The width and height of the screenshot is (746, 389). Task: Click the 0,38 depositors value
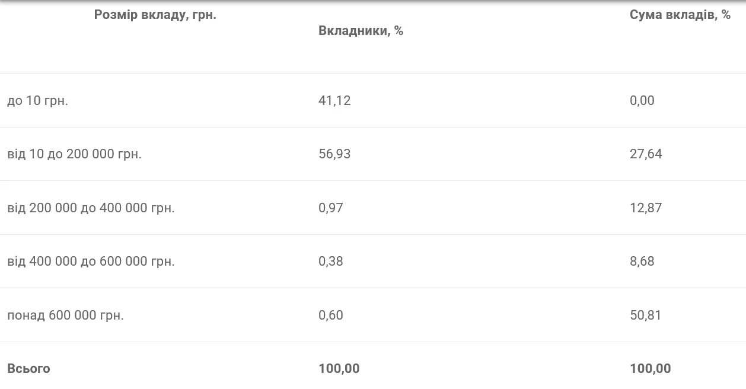coord(331,262)
